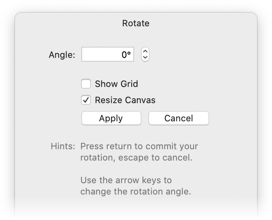Click the 0° value in Angle field
272x220 pixels.
click(126, 55)
